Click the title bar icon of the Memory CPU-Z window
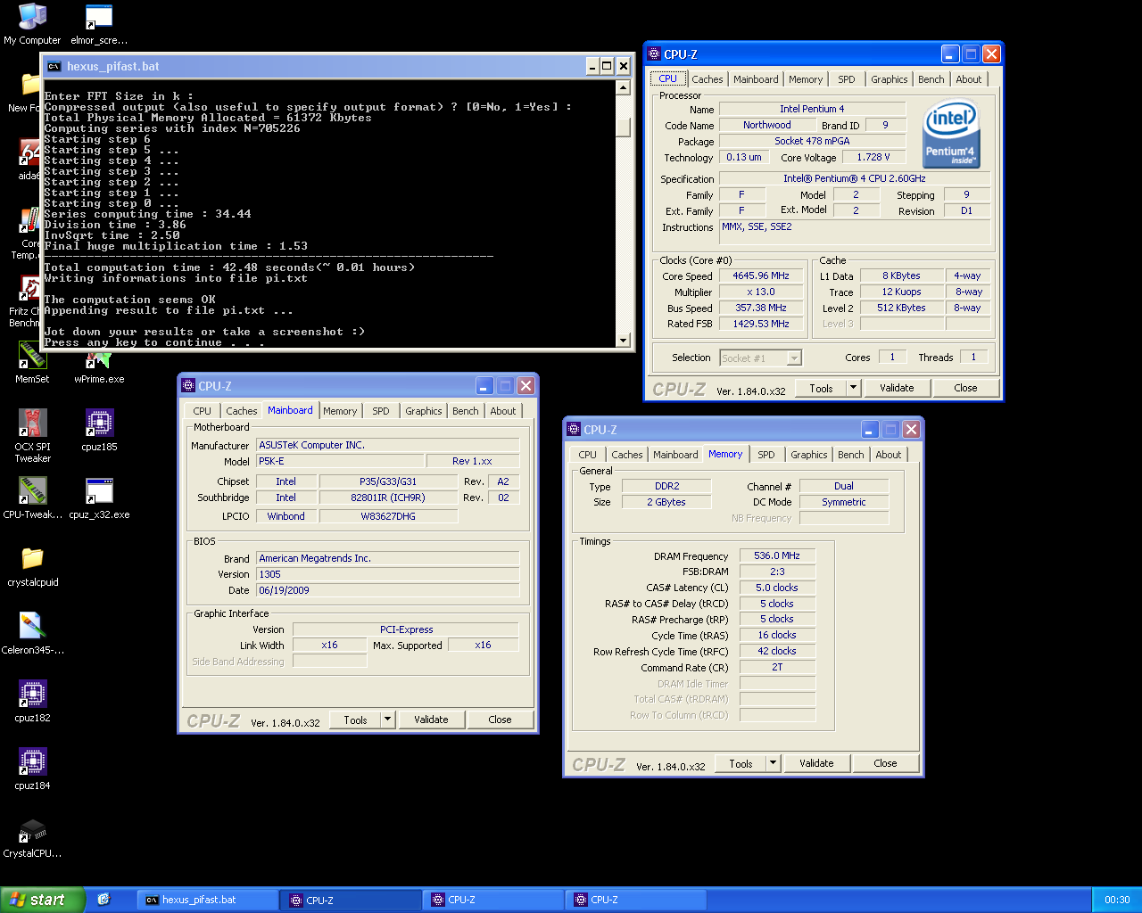1142x913 pixels. pyautogui.click(x=574, y=430)
